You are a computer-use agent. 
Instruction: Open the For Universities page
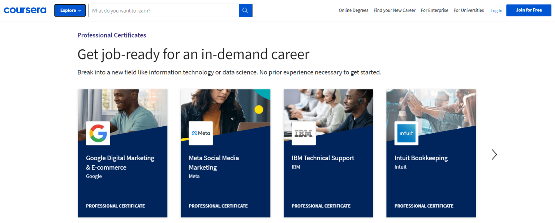pos(468,10)
